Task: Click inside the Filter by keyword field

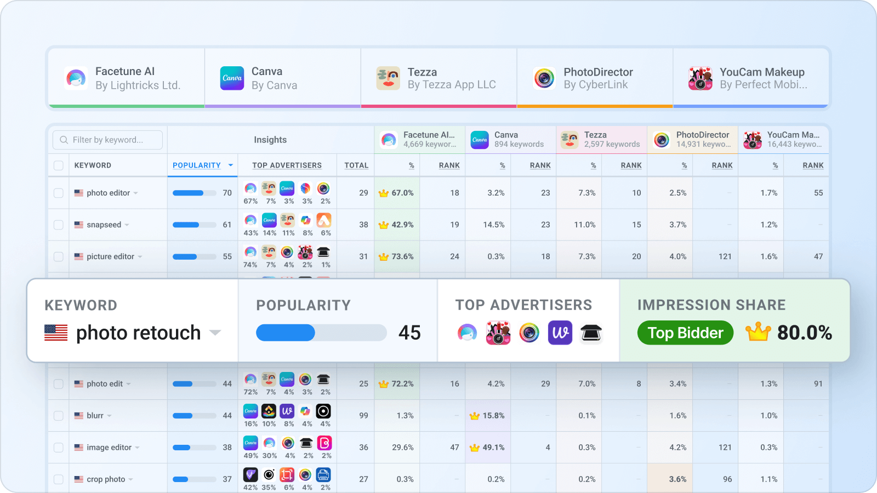Action: pyautogui.click(x=107, y=140)
